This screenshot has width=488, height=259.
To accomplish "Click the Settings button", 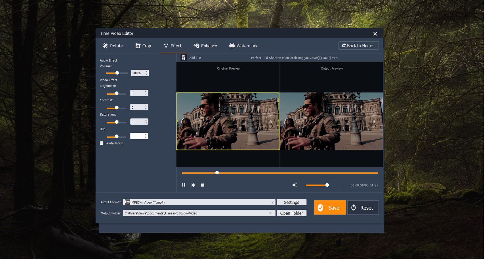I will coord(292,202).
